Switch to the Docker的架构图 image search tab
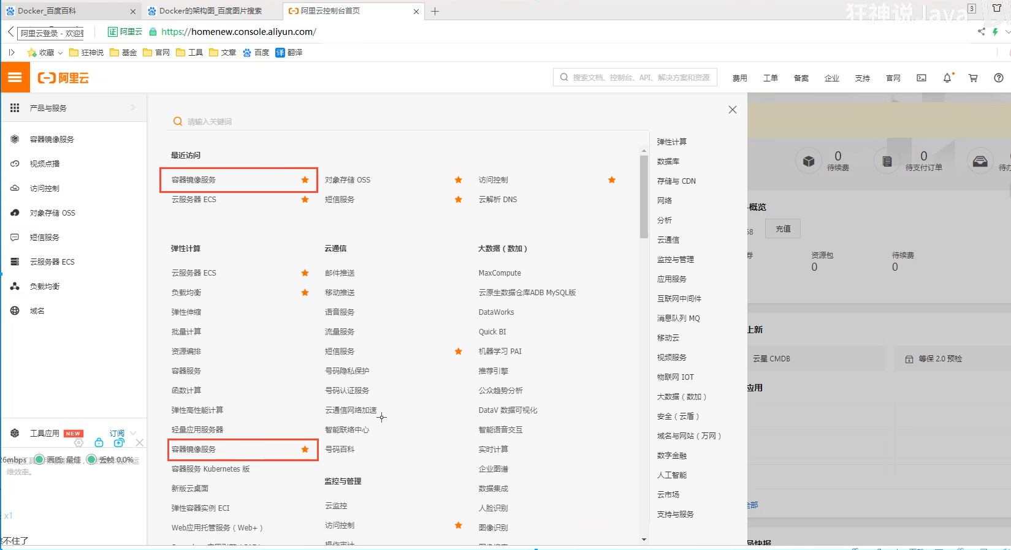The width and height of the screenshot is (1011, 550). [x=212, y=11]
